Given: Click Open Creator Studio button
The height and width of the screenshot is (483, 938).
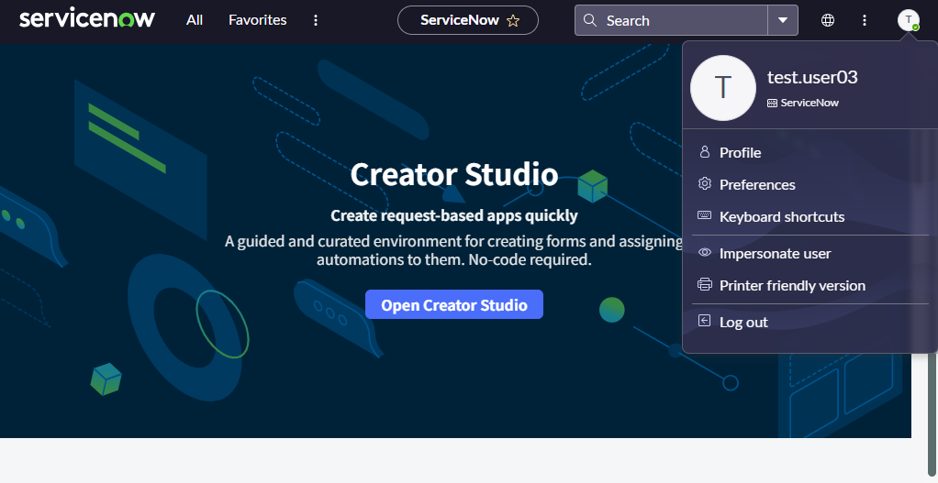Looking at the screenshot, I should tap(454, 304).
